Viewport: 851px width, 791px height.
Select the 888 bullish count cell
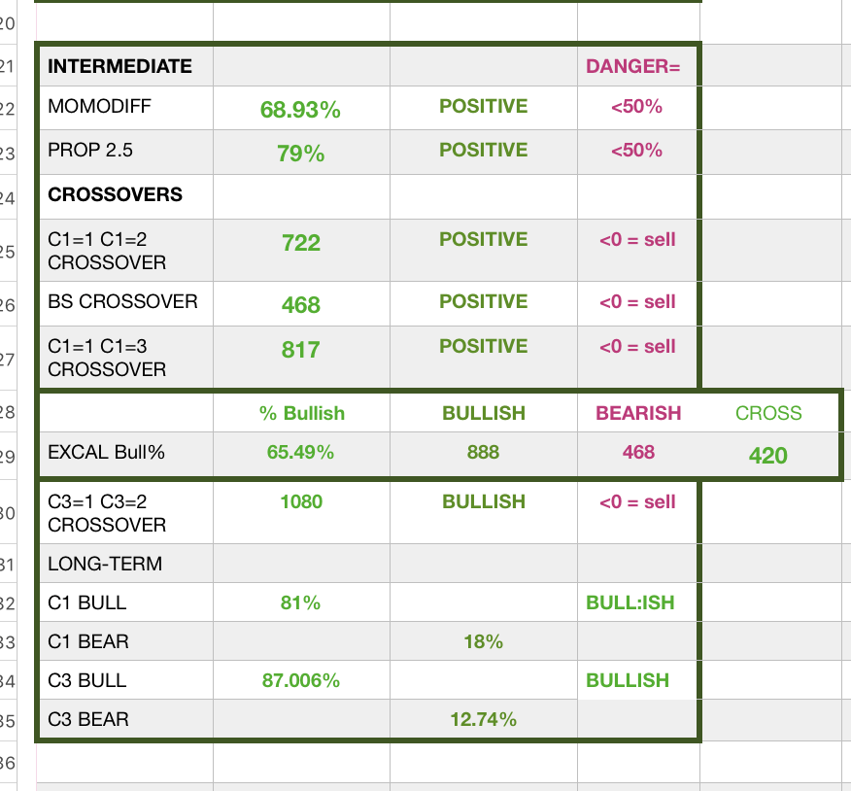click(x=483, y=452)
